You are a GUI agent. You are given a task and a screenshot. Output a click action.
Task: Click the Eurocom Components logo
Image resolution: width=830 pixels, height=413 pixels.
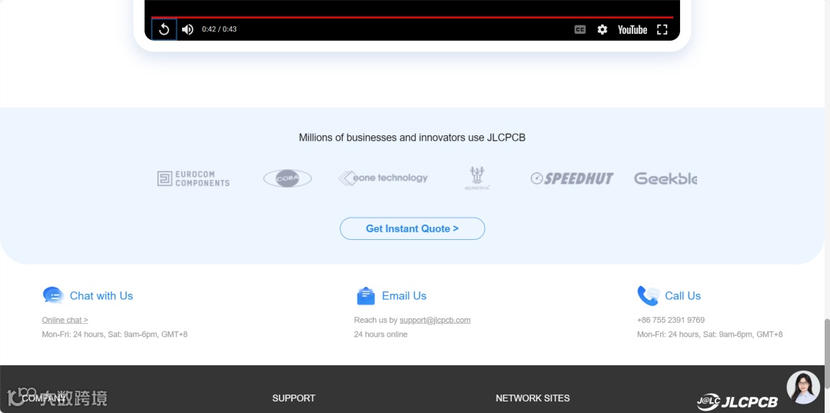(193, 178)
